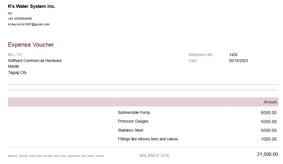Viewport: 283px width, 164px height.
Task: Click the Fittings like elbows, tees and valves item
Action: click(148, 139)
